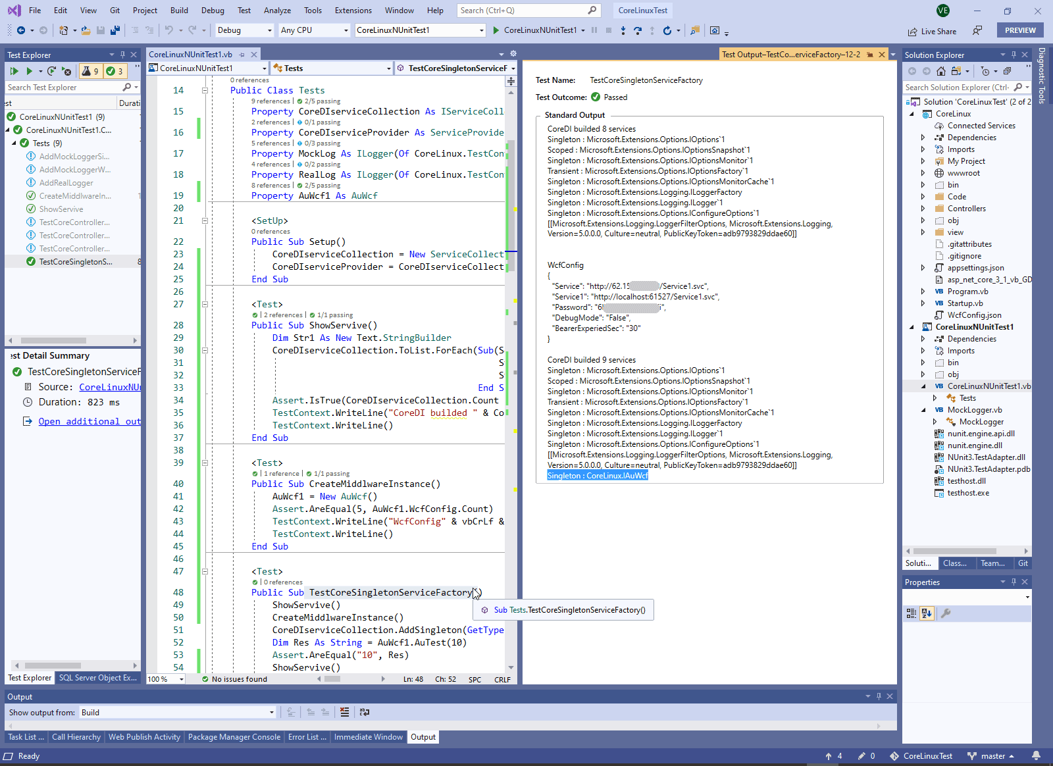The image size is (1053, 766).
Task: Click the Alphabetical sort icon in Properties
Action: point(927,613)
